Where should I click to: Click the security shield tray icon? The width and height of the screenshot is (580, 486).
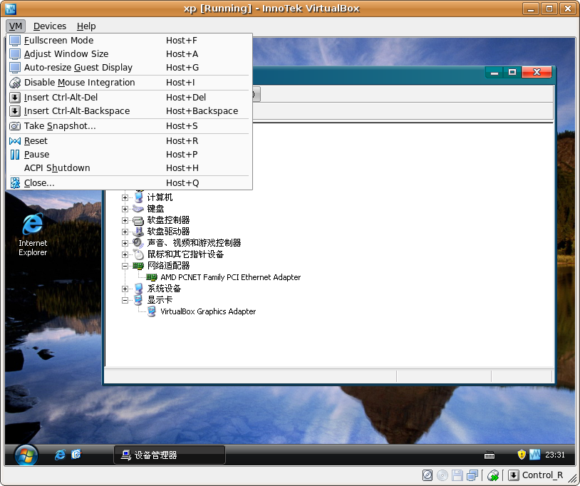tap(522, 455)
